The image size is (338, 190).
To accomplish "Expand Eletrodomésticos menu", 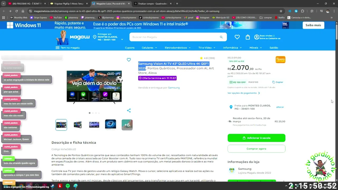I will coord(177,48).
